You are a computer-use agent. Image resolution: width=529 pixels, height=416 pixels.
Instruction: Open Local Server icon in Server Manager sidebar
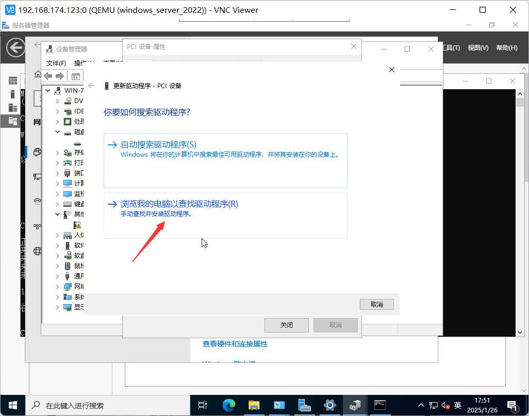(x=13, y=94)
